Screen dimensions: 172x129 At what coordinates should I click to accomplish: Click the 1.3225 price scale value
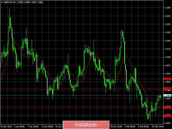coord(168,24)
